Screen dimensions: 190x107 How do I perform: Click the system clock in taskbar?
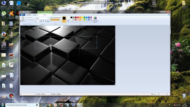tap(185, 105)
